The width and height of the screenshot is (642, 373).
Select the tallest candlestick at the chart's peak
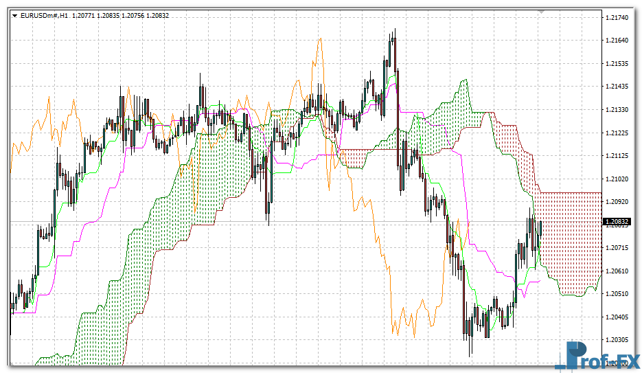point(394,52)
